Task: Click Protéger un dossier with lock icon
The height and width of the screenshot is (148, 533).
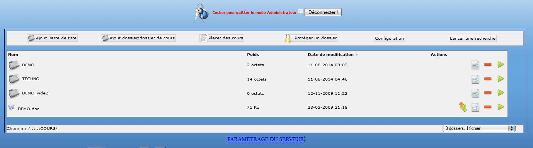Action: coord(311,38)
